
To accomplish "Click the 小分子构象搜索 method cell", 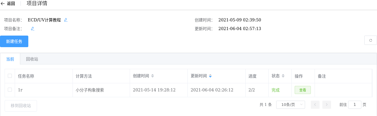I will (x=90, y=90).
